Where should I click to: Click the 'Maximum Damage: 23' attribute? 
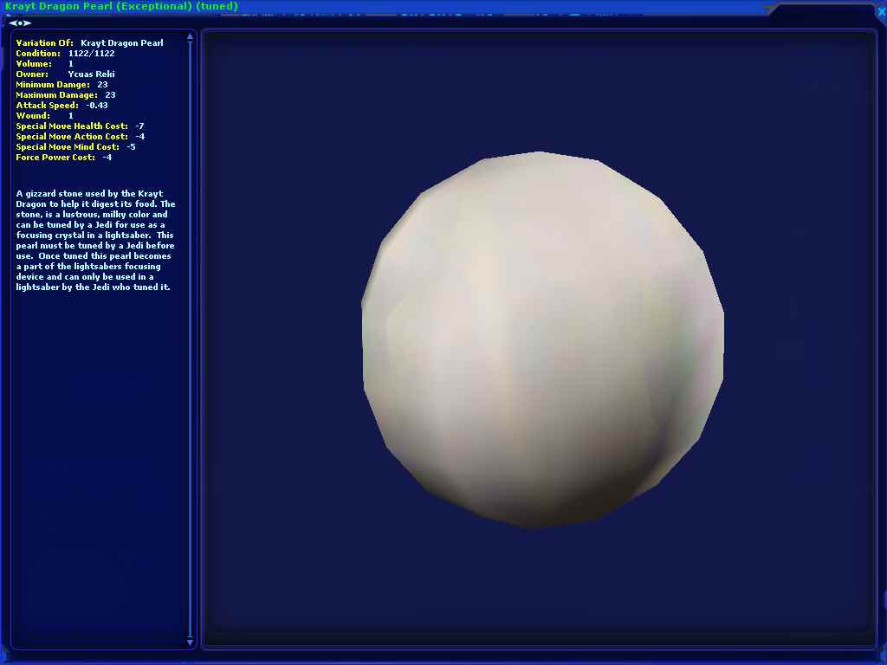(66, 95)
